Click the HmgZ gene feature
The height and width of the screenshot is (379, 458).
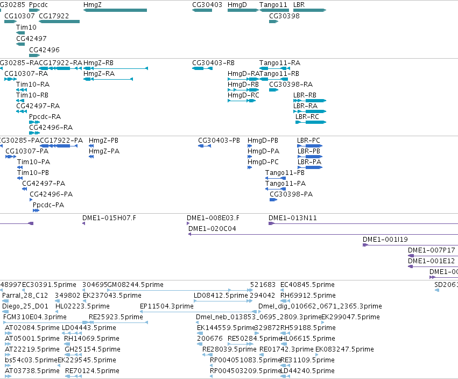[115, 10]
